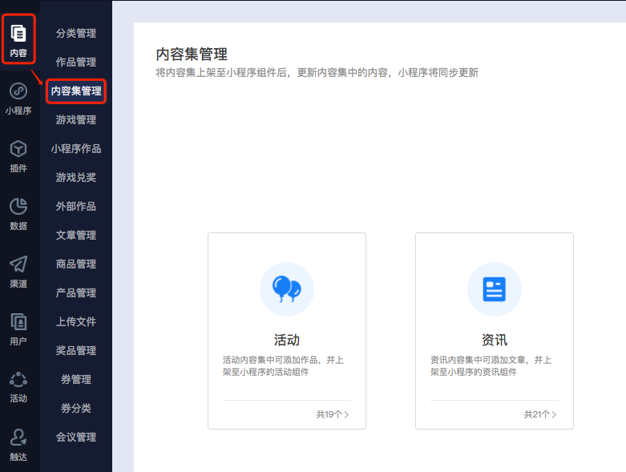626x472 pixels.
Task: Open the 活动 sidebar icon
Action: pos(18,379)
